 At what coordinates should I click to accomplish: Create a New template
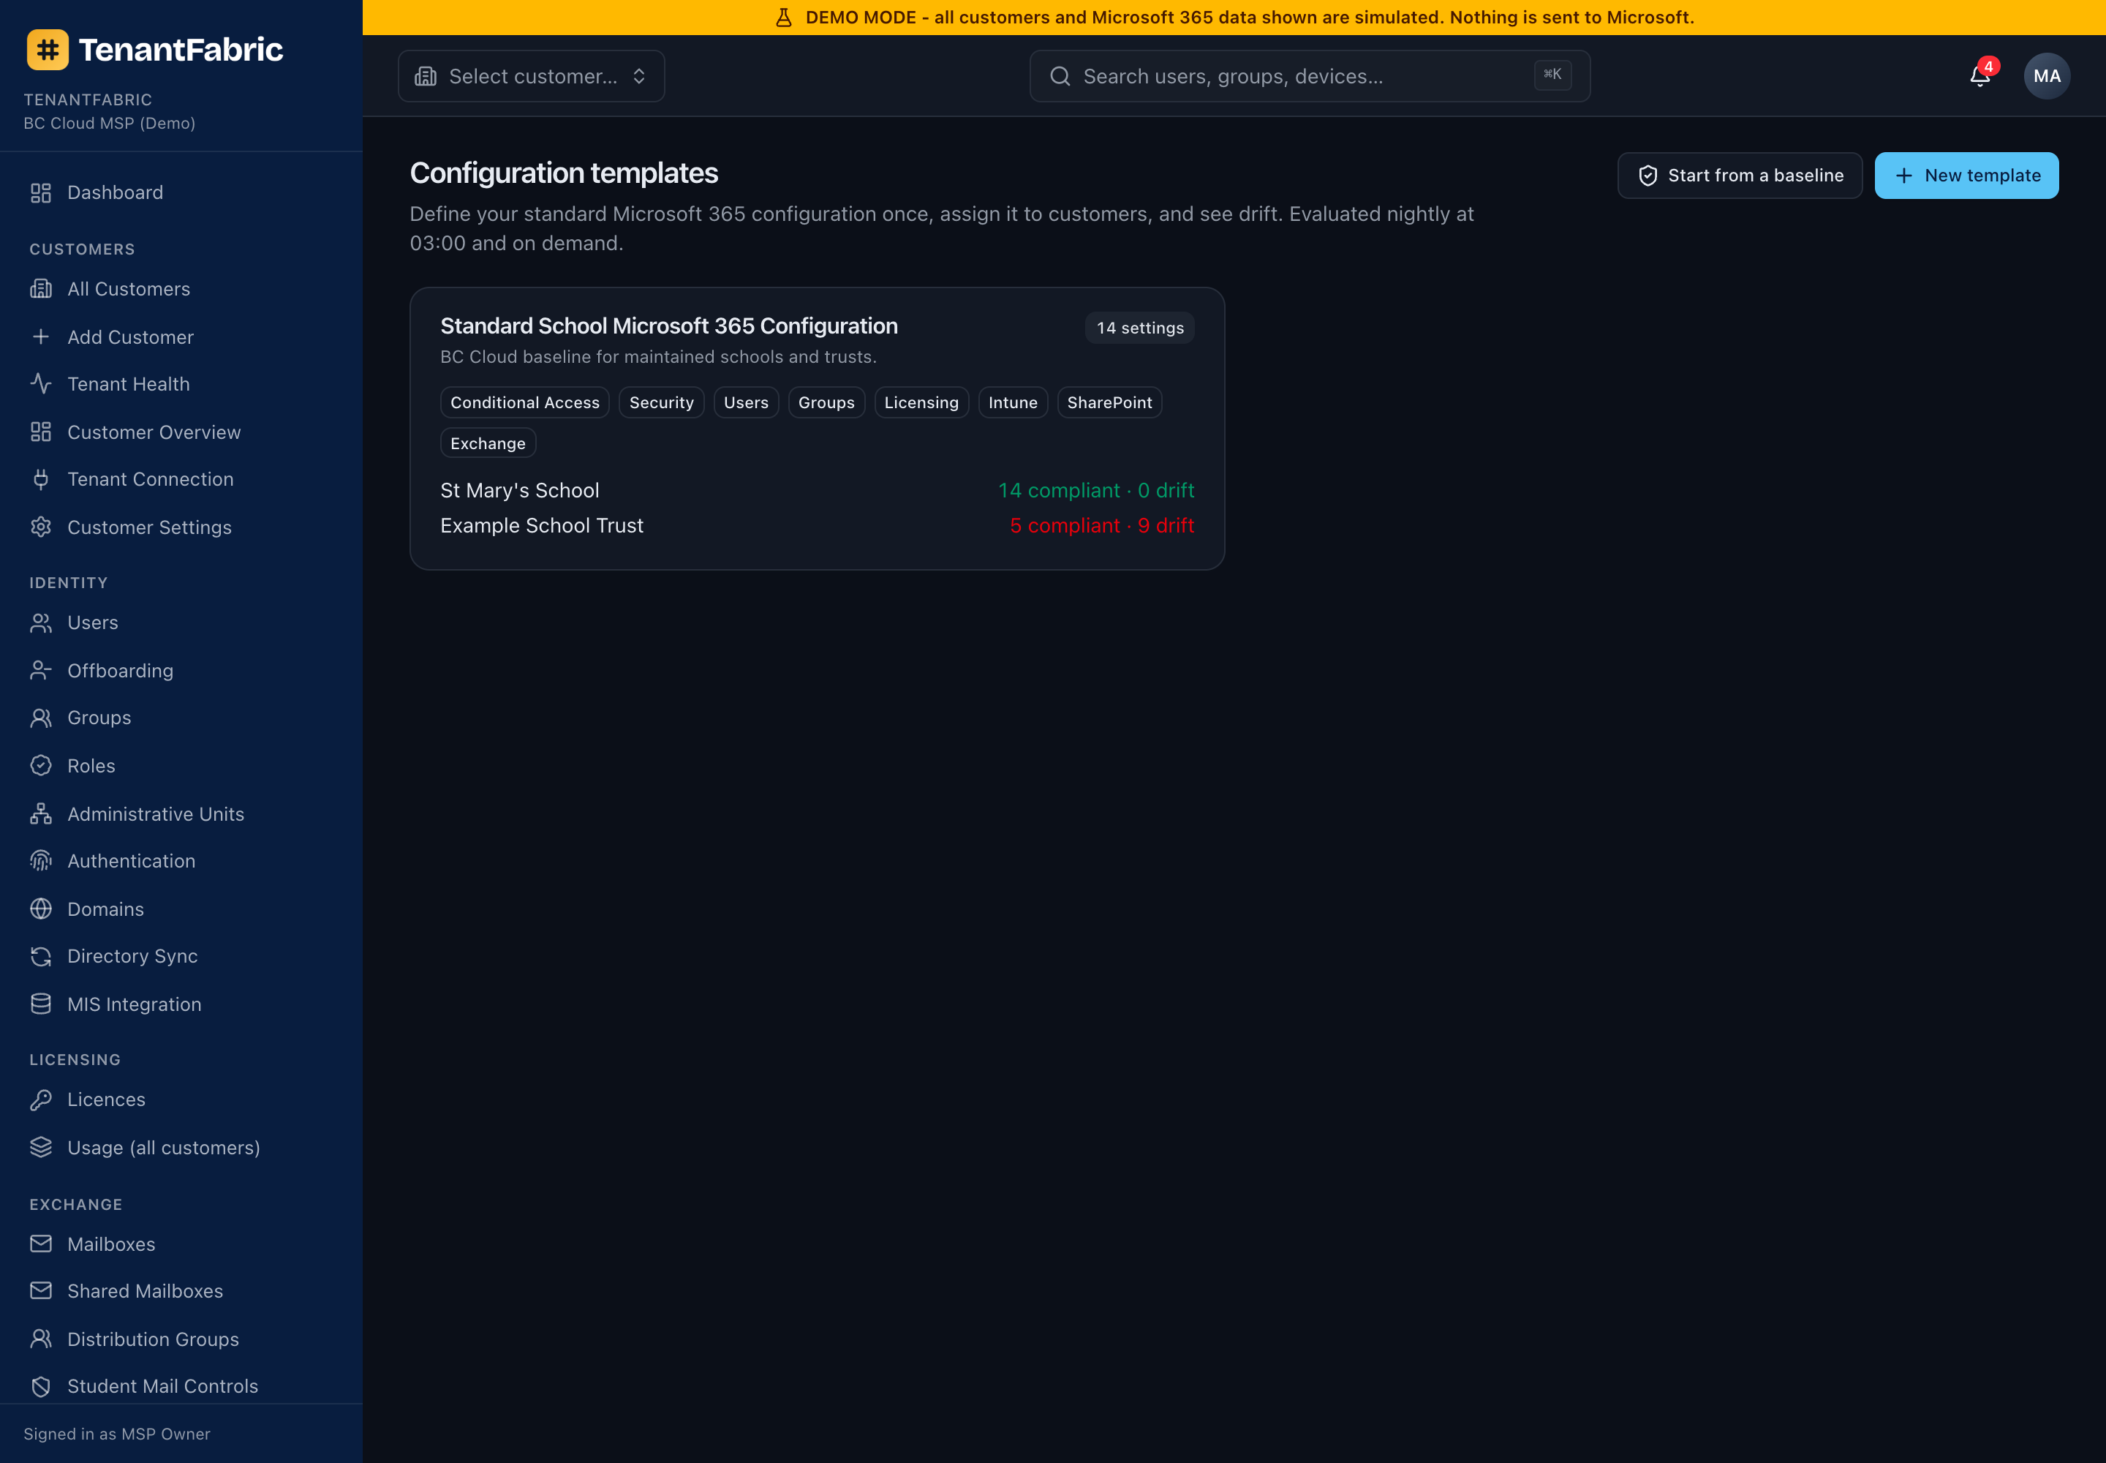[x=1966, y=175]
